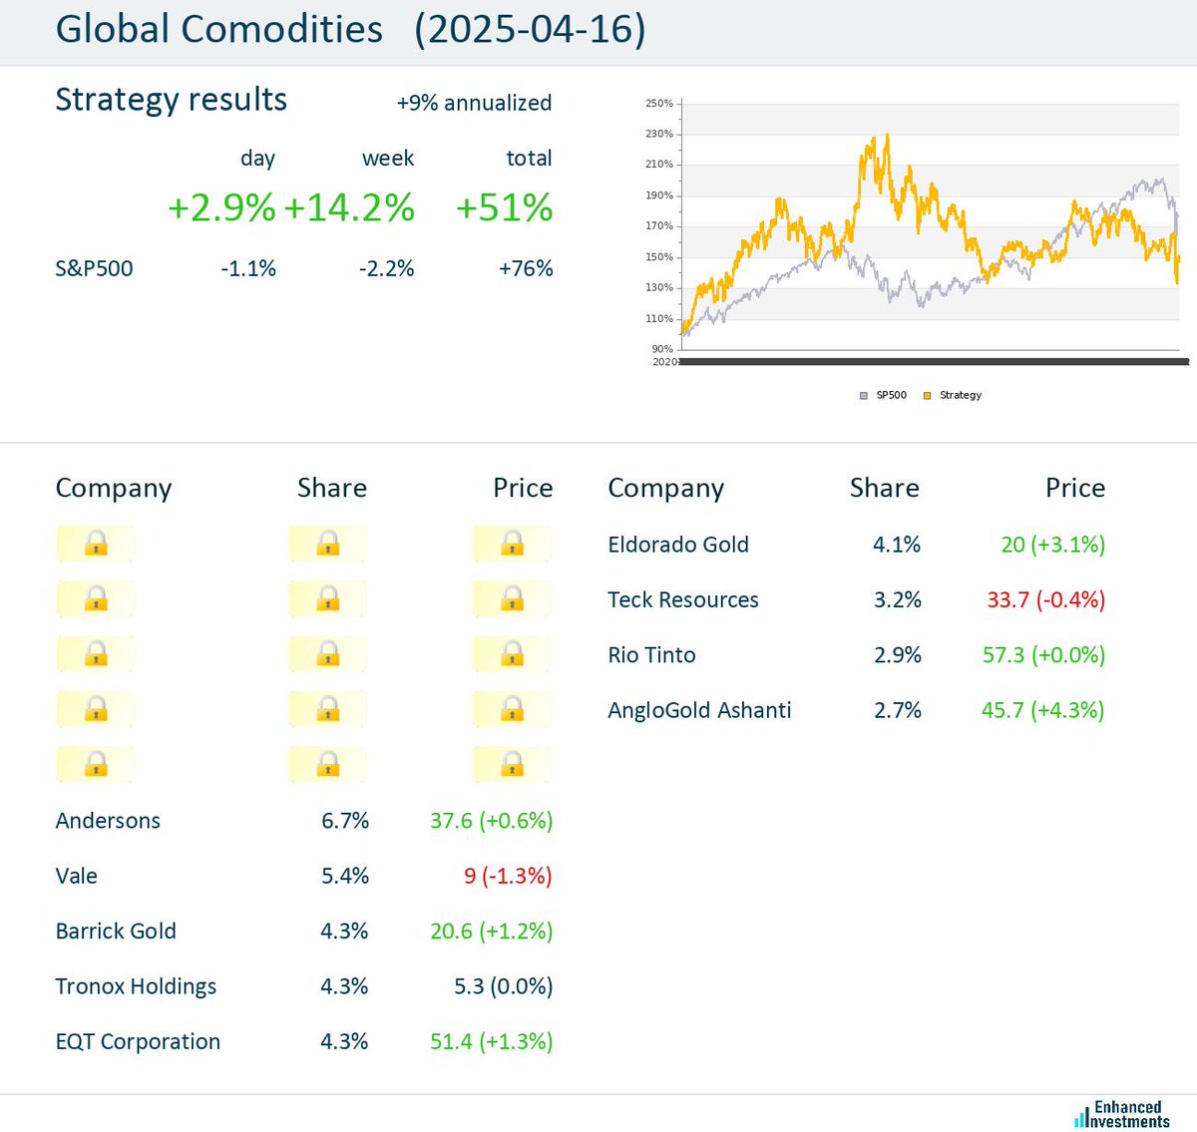Click the S&P500 week value -2.2%

click(386, 268)
